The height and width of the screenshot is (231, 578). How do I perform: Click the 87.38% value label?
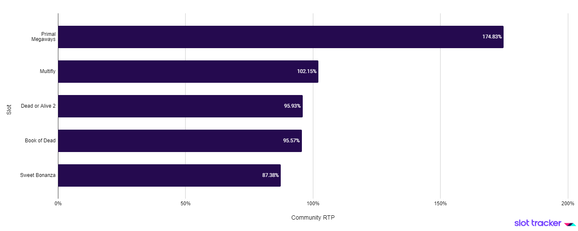[x=270, y=175]
